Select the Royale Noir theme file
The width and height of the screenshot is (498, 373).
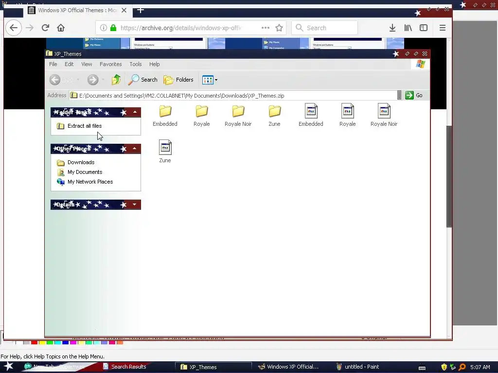384,115
